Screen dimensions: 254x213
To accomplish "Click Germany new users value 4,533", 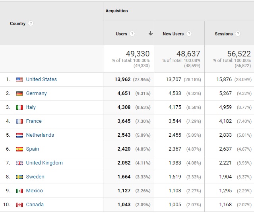I will [x=175, y=93].
